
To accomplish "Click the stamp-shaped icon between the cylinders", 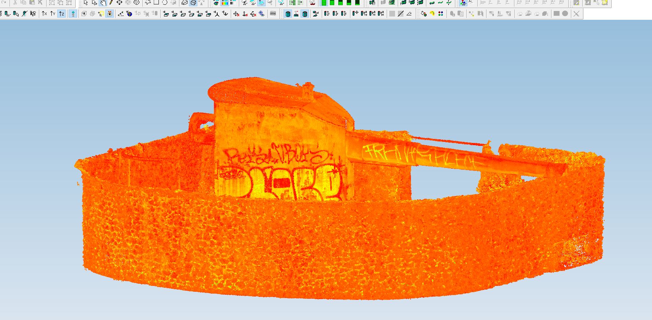I will tap(296, 14).
